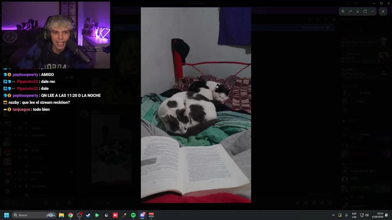Open OBS Studio from the taskbar
Viewport: 392px width, 220px height.
[x=79, y=215]
